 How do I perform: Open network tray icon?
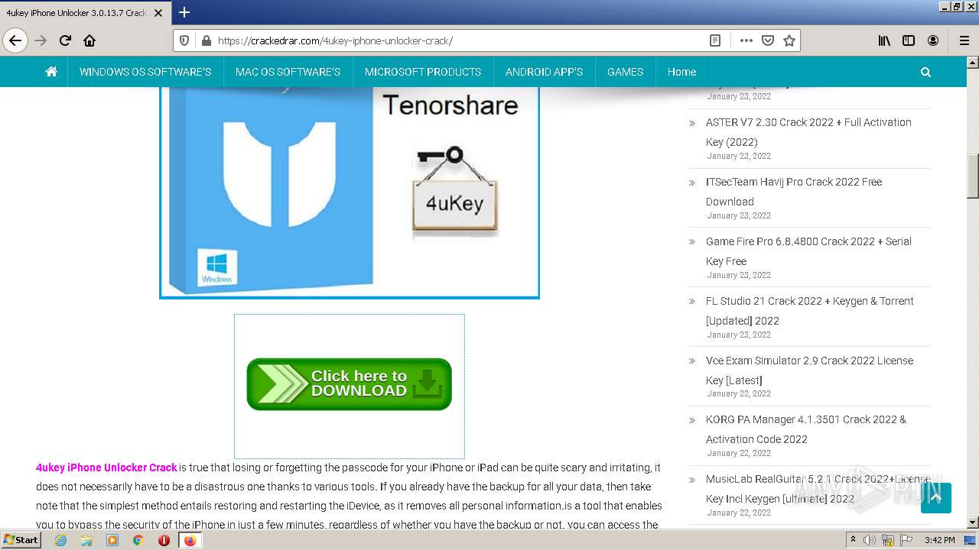click(888, 540)
